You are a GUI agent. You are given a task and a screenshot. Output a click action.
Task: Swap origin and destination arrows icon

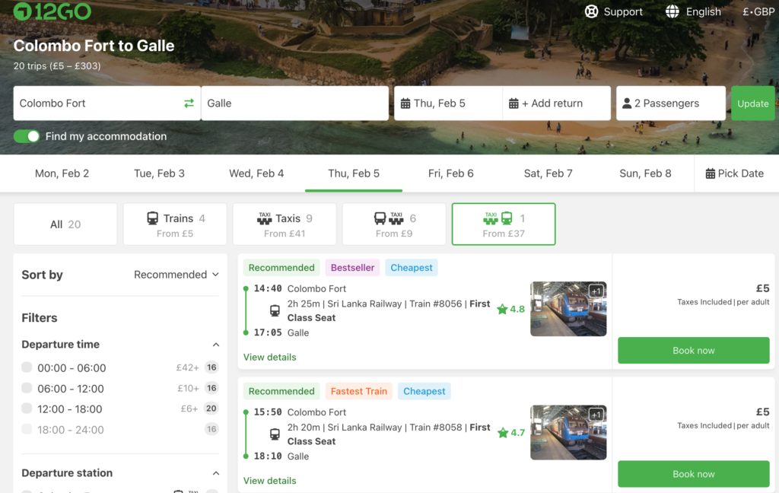point(189,103)
